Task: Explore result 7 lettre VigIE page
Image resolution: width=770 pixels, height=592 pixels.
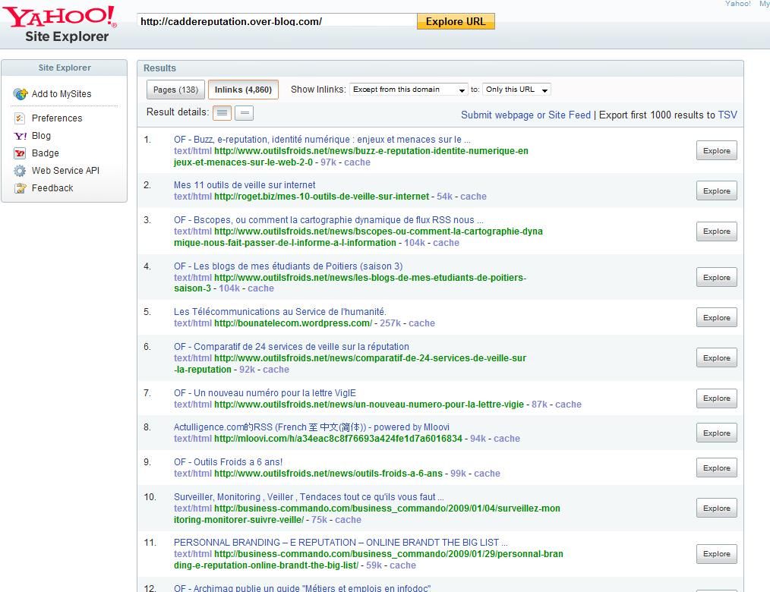Action: pyautogui.click(x=717, y=398)
